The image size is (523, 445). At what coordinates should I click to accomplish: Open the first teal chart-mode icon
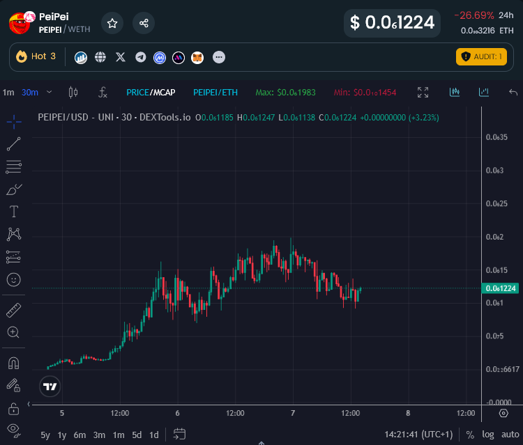point(455,92)
